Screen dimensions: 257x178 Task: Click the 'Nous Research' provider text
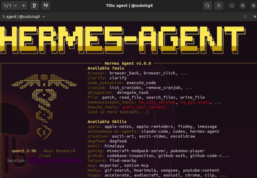(x=59, y=151)
